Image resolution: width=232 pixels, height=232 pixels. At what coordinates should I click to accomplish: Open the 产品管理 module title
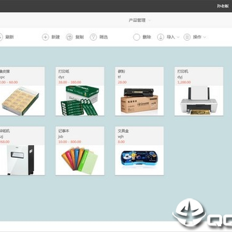tap(137, 20)
